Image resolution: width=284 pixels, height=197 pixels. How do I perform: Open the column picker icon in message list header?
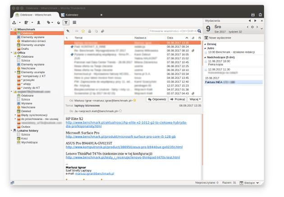pyautogui.click(x=199, y=38)
